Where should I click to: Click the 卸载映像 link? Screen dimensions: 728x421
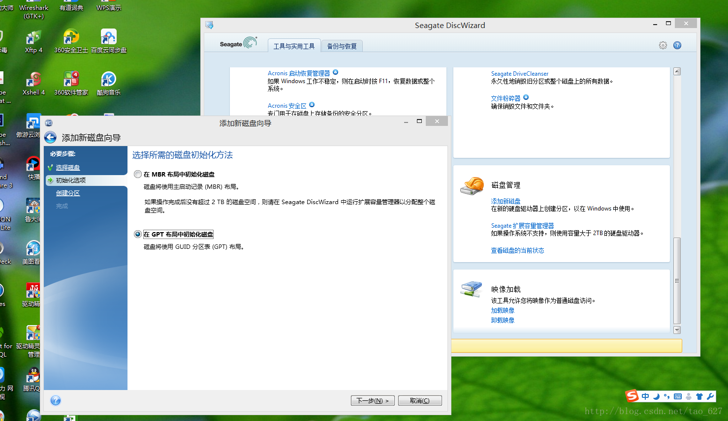click(503, 320)
